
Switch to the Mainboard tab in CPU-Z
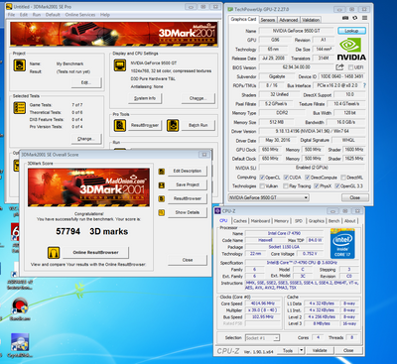260,221
